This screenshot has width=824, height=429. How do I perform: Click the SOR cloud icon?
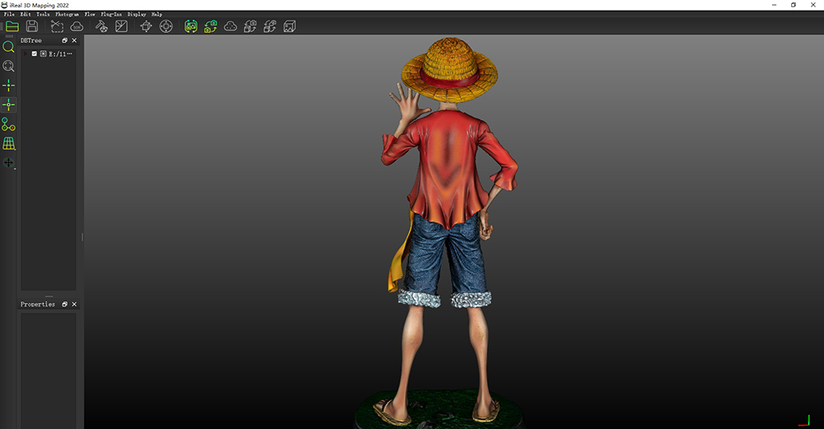(77, 26)
